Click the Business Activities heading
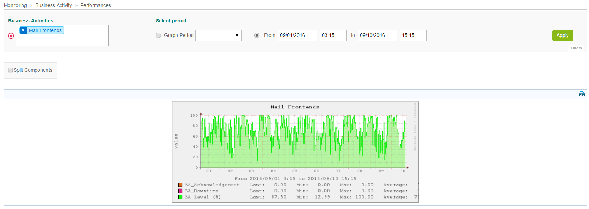 click(31, 21)
